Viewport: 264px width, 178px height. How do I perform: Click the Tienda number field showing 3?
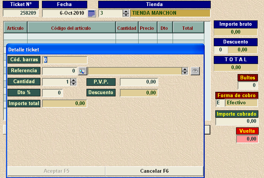111,13
